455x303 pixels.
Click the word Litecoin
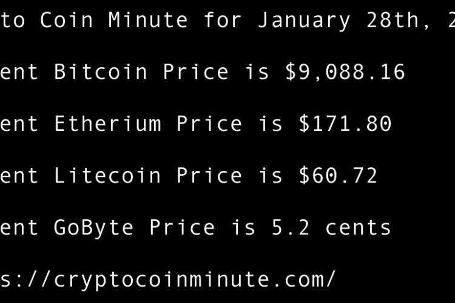[x=107, y=176]
